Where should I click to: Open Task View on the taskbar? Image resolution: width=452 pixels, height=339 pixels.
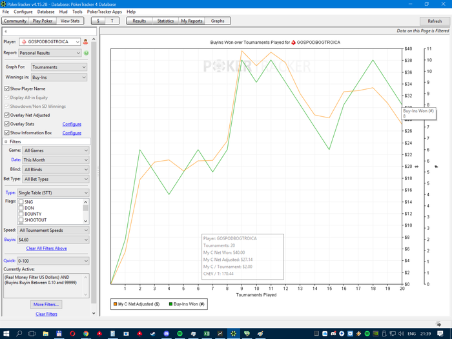coord(32,334)
